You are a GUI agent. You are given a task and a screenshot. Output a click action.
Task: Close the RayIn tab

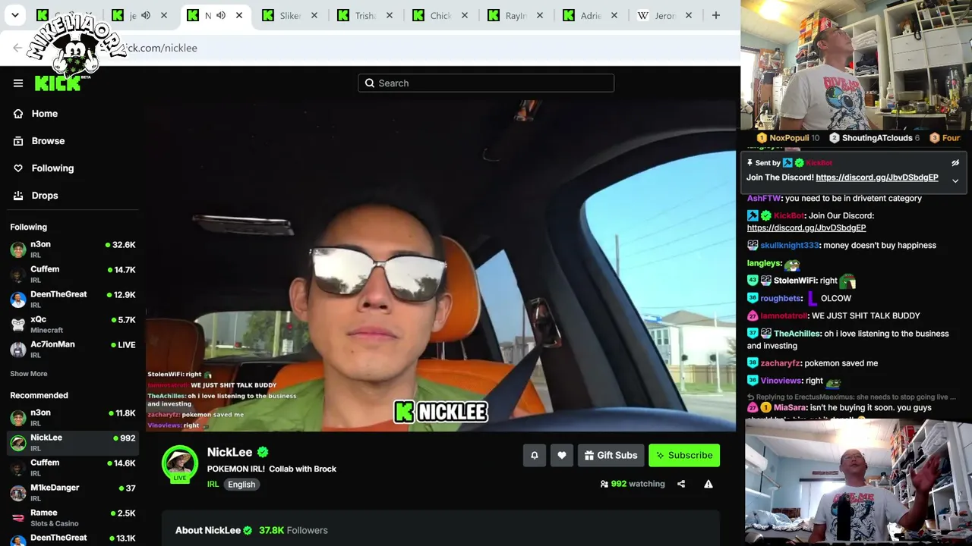click(540, 15)
